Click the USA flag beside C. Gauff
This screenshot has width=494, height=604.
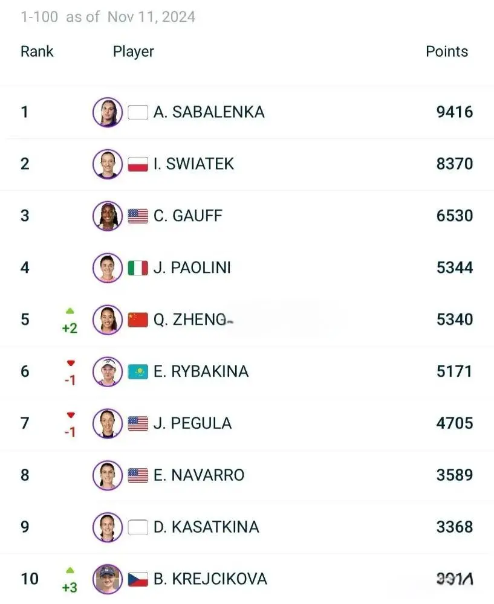pos(138,216)
